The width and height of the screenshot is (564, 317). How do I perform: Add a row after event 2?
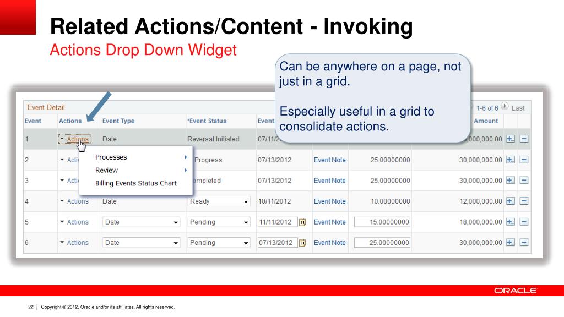[x=511, y=160]
